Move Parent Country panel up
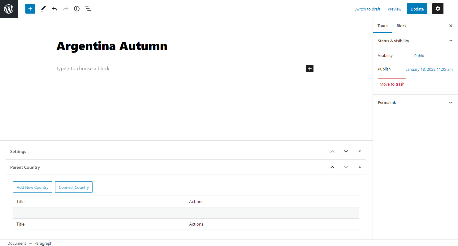This screenshot has height=246, width=458. [332, 167]
